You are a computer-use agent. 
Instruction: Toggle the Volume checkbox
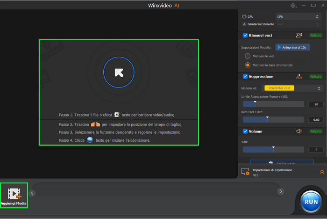pos(245,131)
